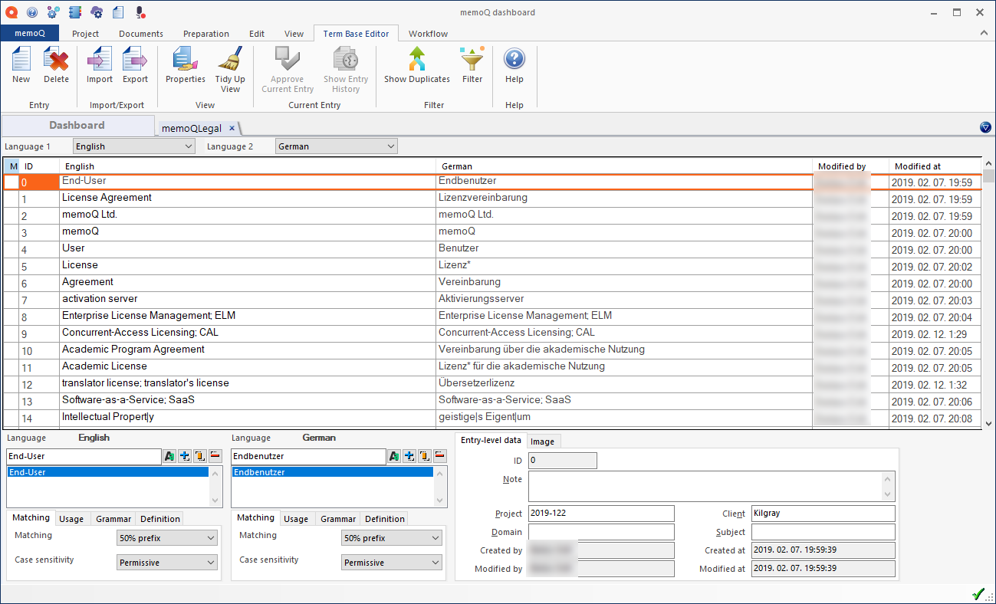Click the green checkmark in status bar
Image resolution: width=996 pixels, height=604 pixels.
coord(978,594)
